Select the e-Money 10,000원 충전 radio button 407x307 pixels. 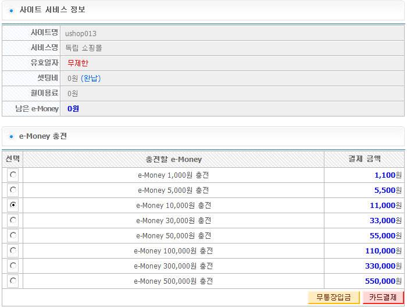[x=13, y=204]
